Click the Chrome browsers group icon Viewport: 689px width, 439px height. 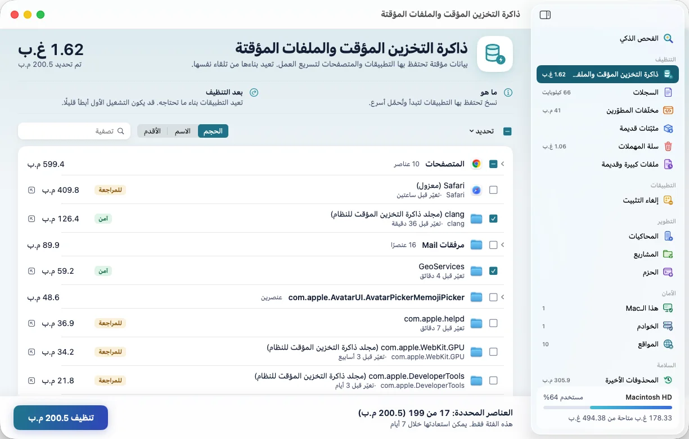(476, 164)
